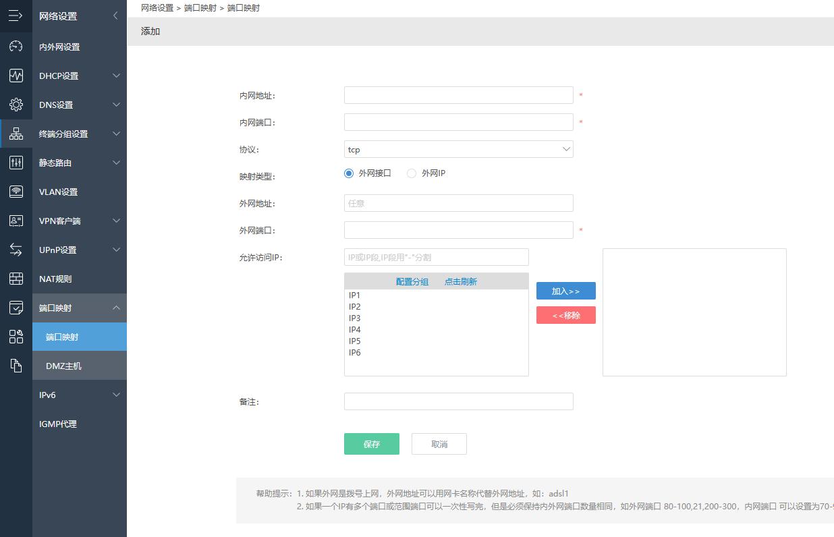Click inside the 备注 remarks input field

458,401
